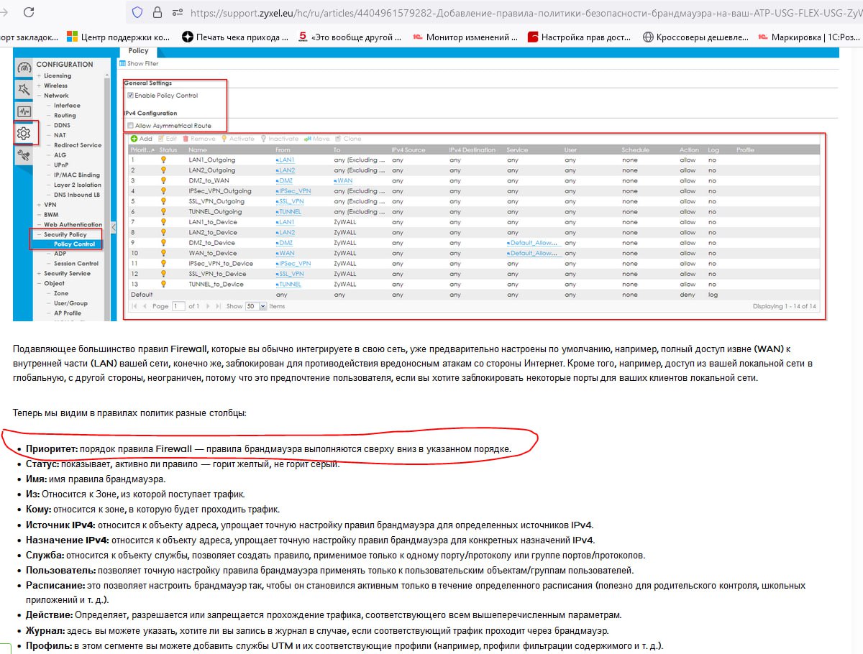Collapse the Security Policy tree node
Viewport: 863px width, 654px height.
[x=40, y=234]
